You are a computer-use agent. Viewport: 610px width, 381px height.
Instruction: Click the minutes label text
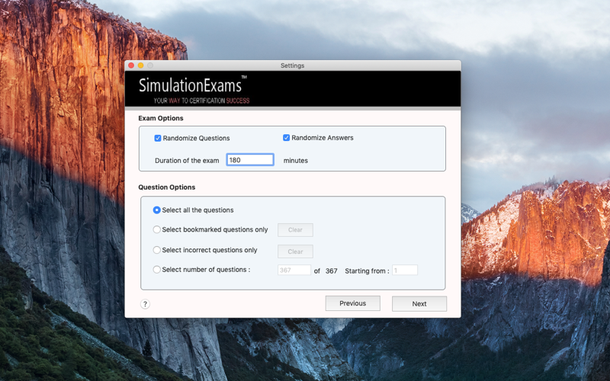pyautogui.click(x=296, y=161)
